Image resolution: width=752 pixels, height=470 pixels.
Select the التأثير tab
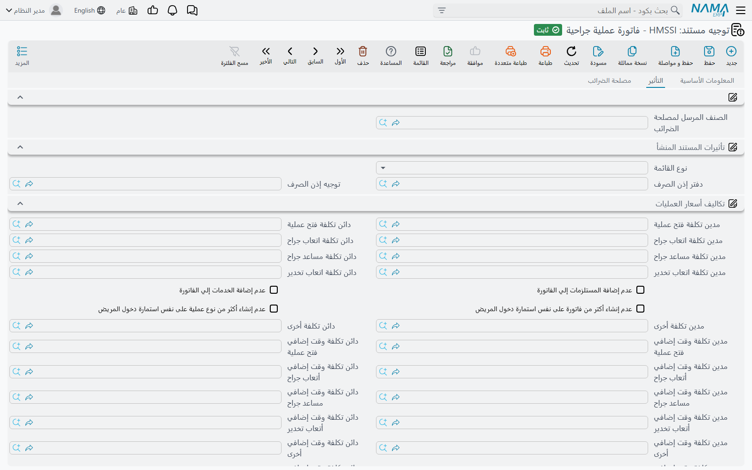(x=656, y=81)
